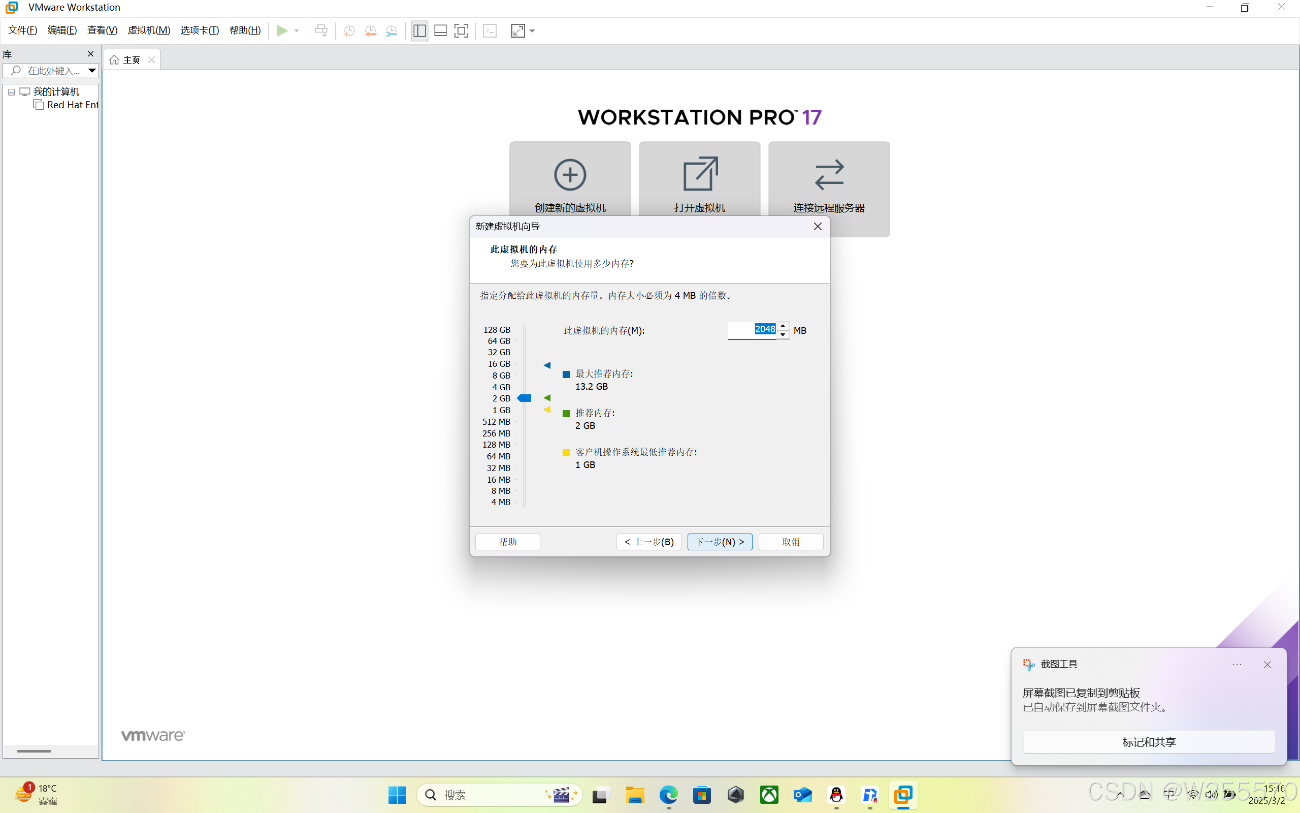1300x813 pixels.
Task: Open the stretch display dropdown arrow
Action: tap(532, 30)
